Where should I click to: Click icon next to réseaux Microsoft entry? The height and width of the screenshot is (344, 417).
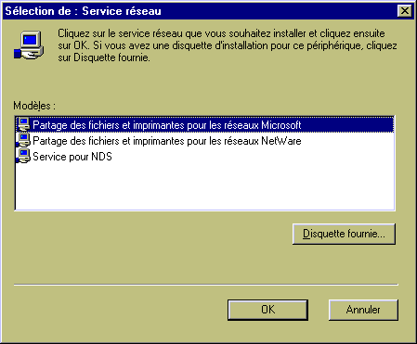(23, 124)
